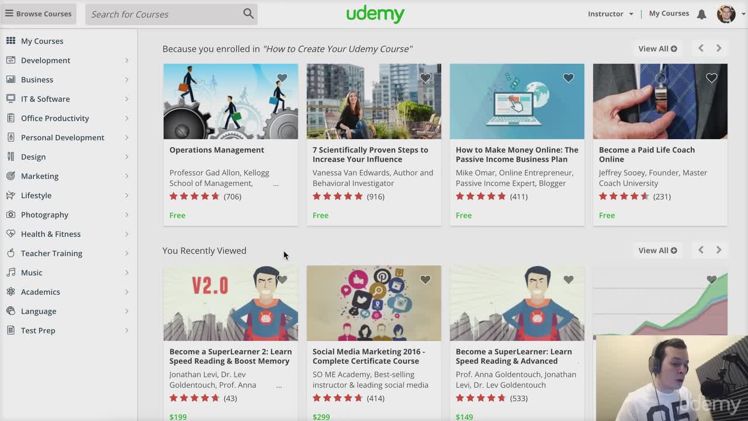
Task: Click View All for Recently Viewed
Action: point(657,250)
